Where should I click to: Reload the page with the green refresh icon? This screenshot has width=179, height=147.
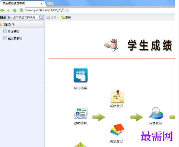pos(15,10)
